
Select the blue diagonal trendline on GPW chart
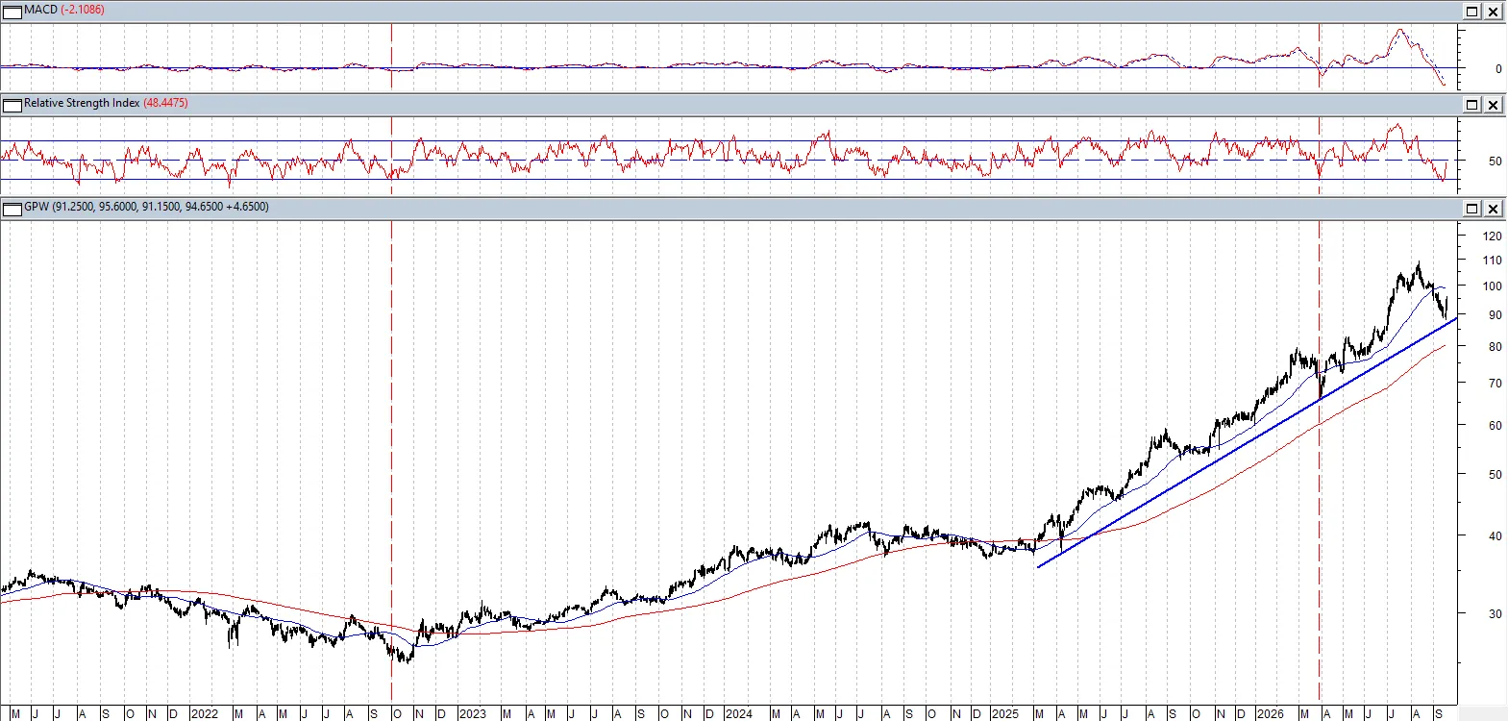[x=1248, y=441]
